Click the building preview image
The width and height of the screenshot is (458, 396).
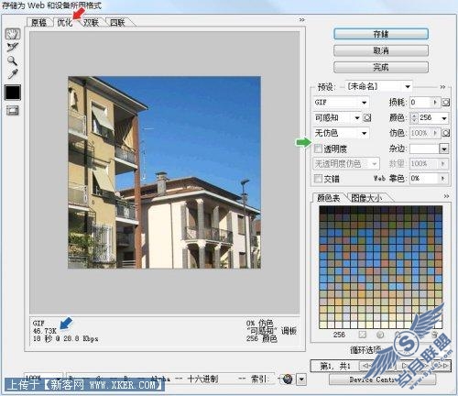[164, 172]
